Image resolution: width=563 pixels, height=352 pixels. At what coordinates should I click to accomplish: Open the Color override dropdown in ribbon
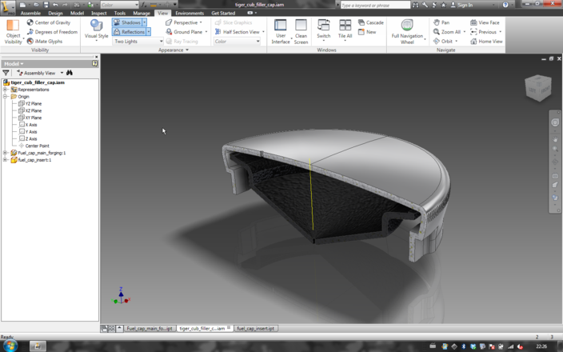tap(237, 42)
